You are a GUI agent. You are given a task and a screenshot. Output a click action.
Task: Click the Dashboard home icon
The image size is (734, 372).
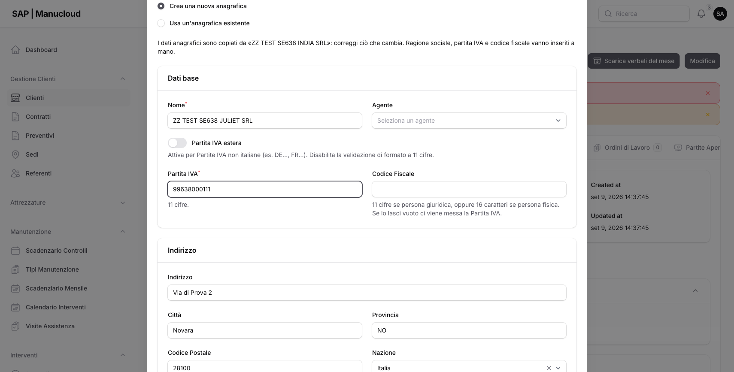[15, 50]
